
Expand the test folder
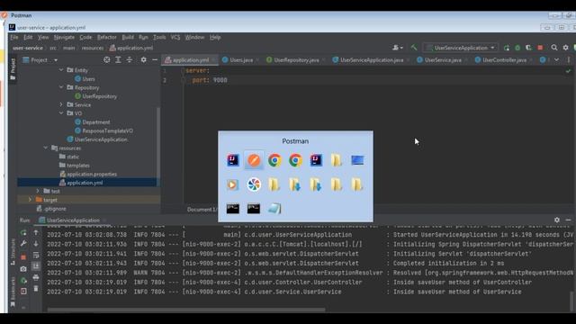click(x=38, y=191)
